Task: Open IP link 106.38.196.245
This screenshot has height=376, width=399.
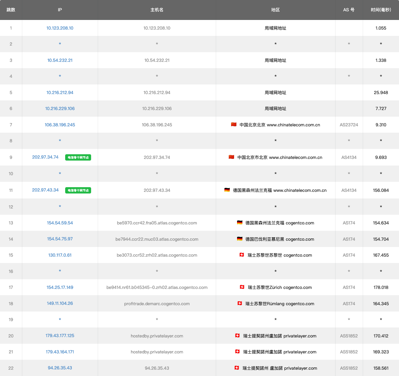Action: (x=60, y=125)
